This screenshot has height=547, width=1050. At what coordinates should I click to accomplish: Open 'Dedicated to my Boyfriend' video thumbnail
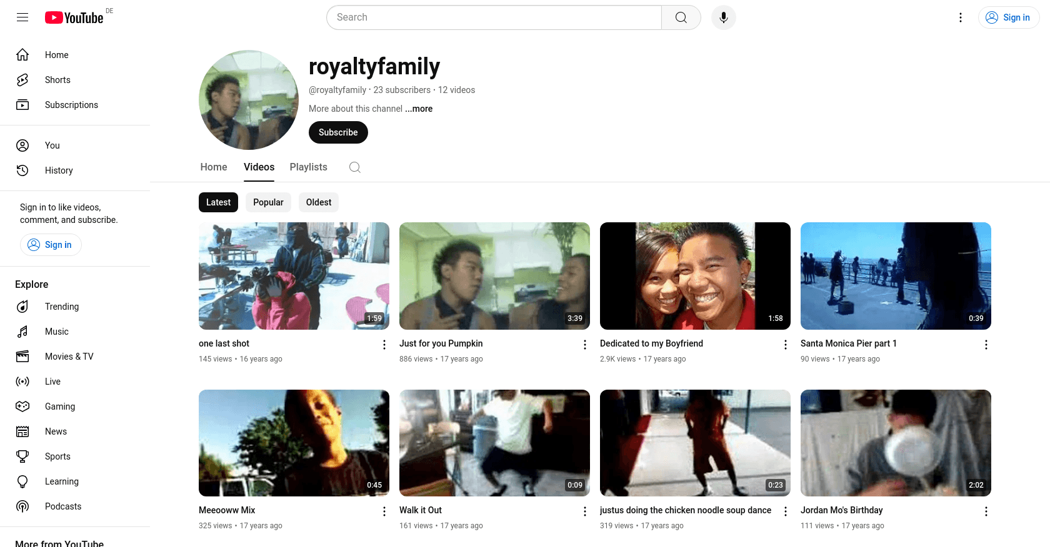click(695, 276)
